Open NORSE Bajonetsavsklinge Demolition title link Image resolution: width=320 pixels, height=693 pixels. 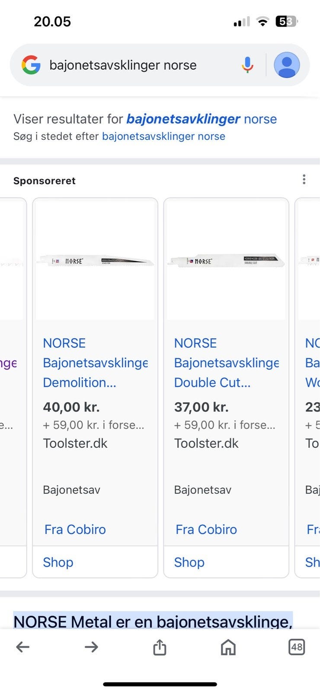click(x=95, y=363)
